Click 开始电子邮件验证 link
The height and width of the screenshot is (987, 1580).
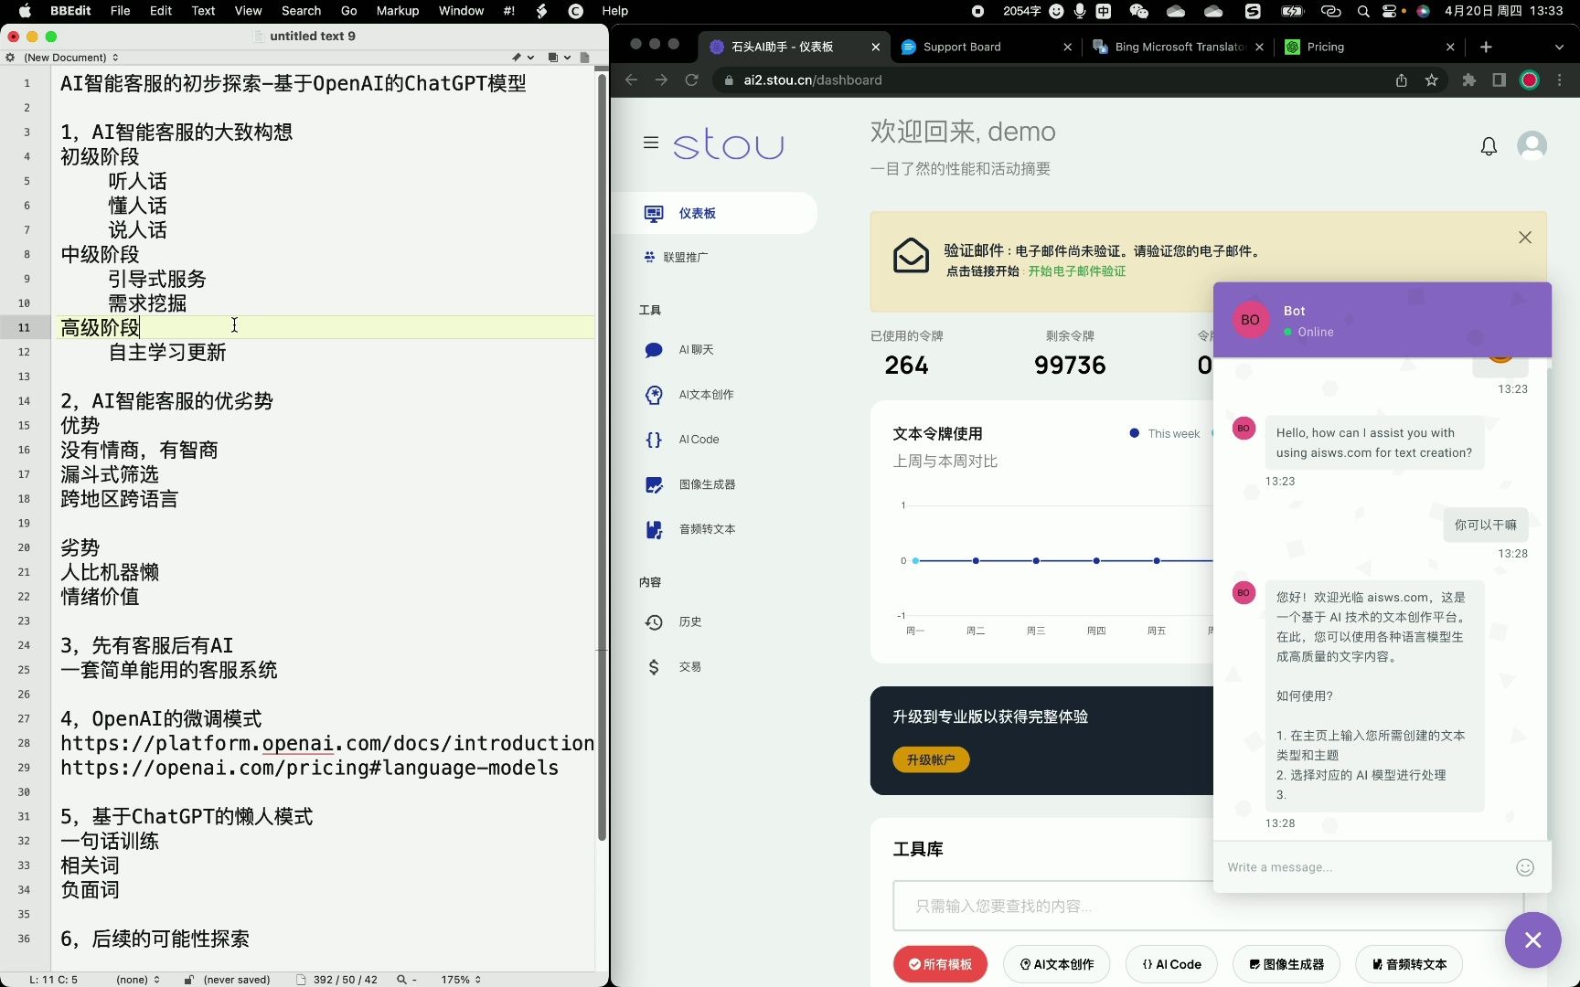point(1076,271)
